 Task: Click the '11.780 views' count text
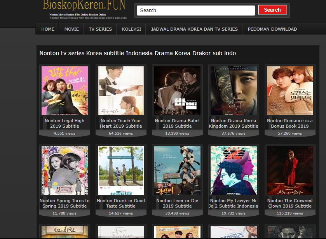(x=65, y=213)
